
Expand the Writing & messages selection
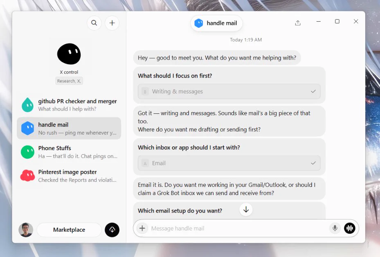tap(229, 91)
